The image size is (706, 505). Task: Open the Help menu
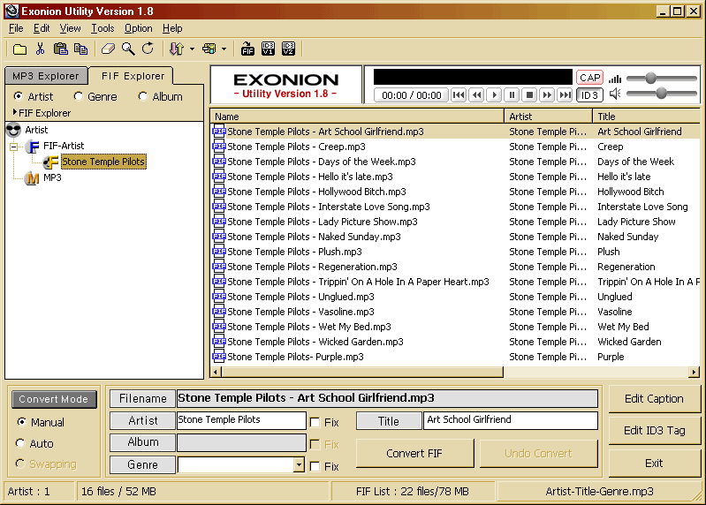tap(172, 28)
